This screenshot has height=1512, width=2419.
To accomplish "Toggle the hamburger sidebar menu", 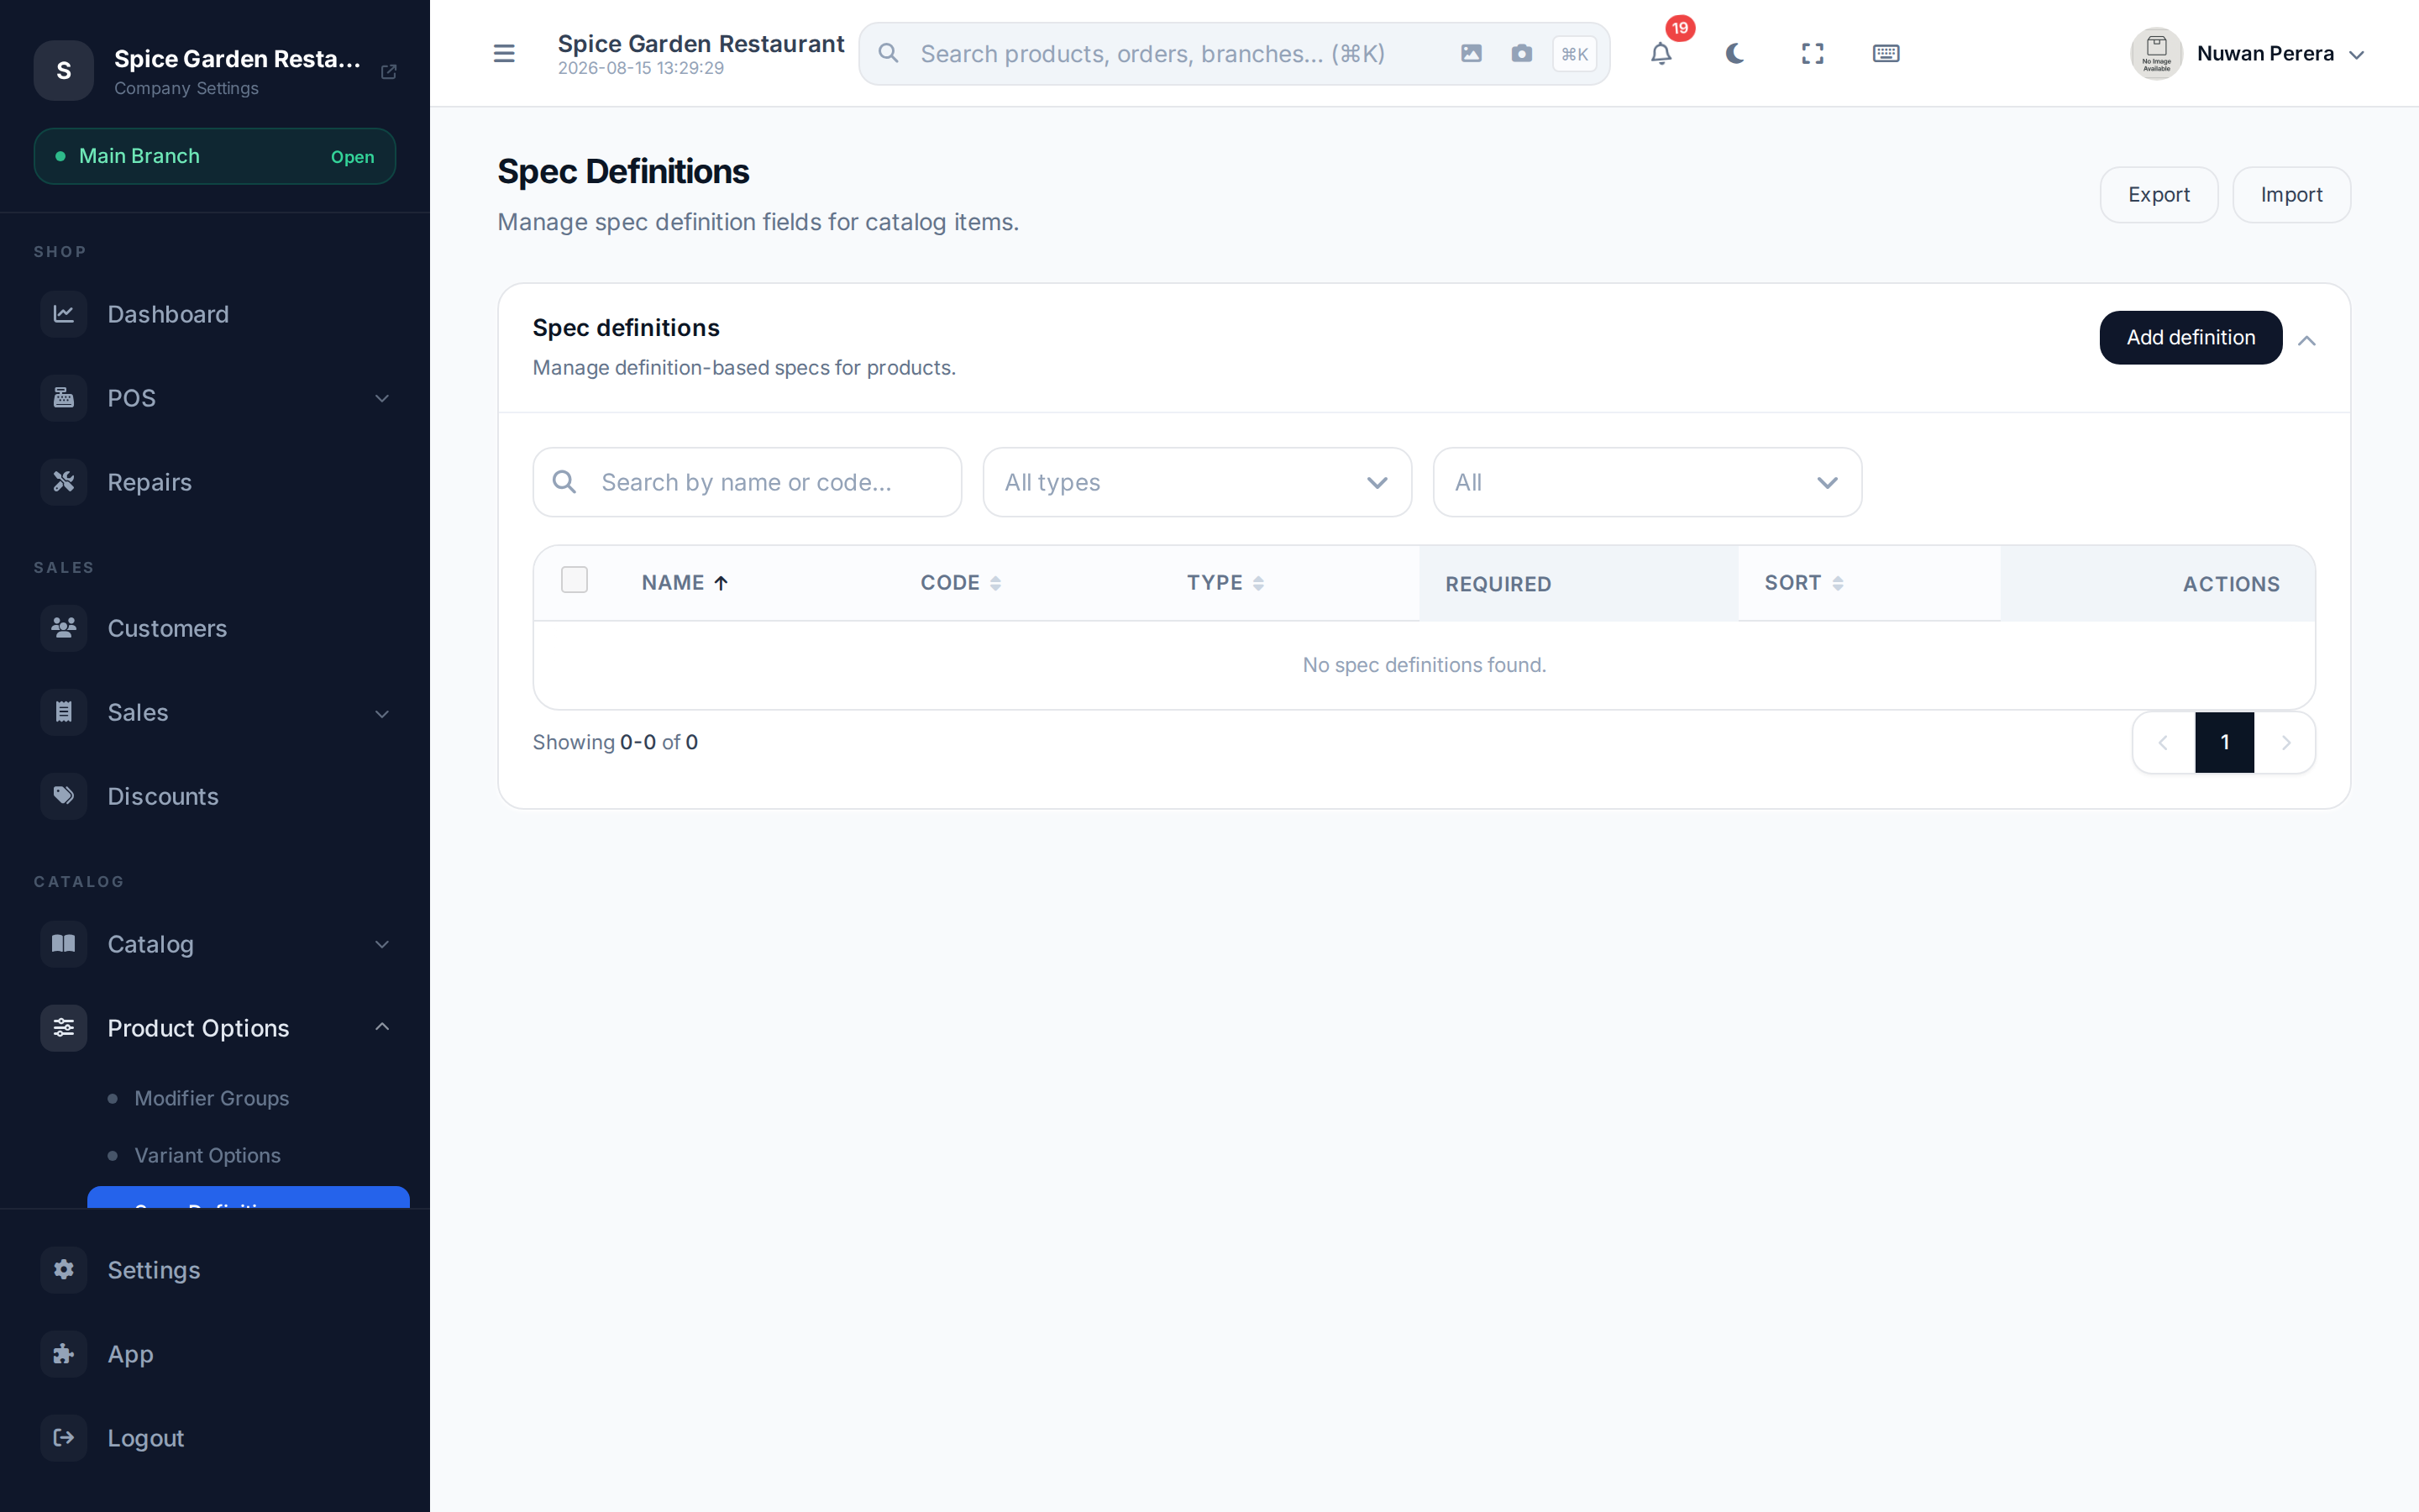I will 504,53.
